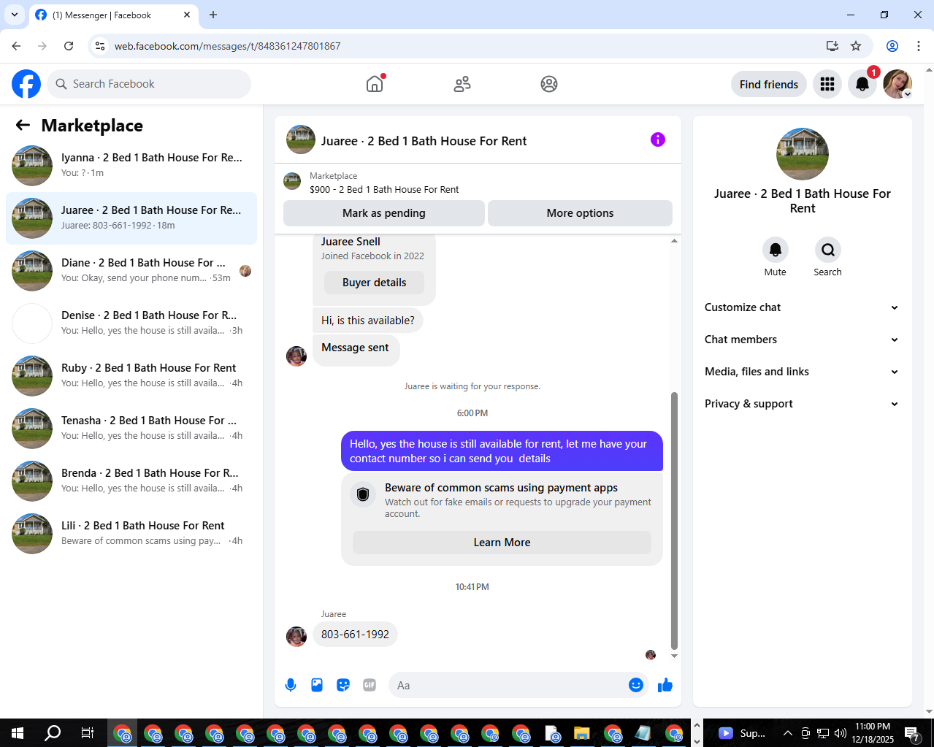Click the Marketplace listing title $900 - 2 Bed
This screenshot has height=747, width=934.
tap(384, 189)
